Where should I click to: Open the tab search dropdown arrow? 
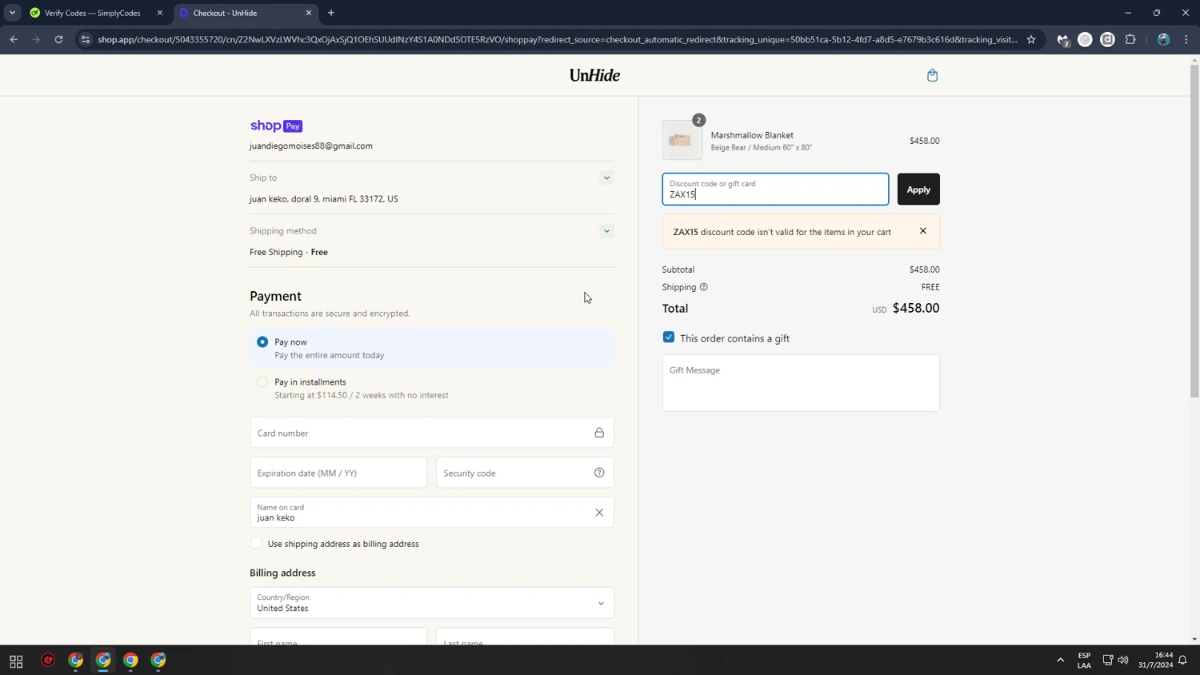point(12,13)
